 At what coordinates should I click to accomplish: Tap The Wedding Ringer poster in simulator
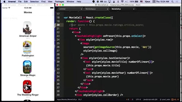tap(27, 87)
